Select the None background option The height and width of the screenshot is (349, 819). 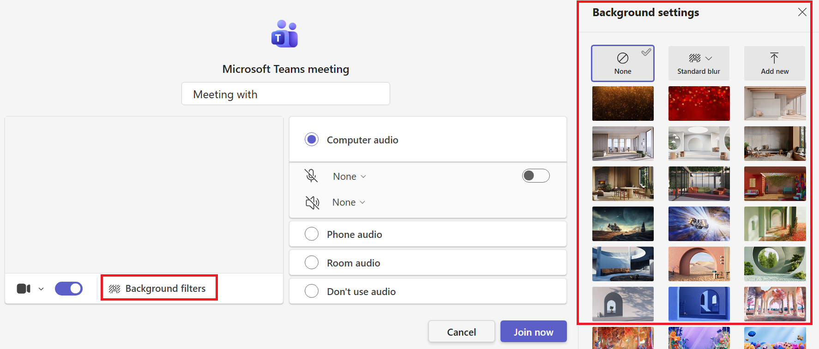(x=623, y=63)
